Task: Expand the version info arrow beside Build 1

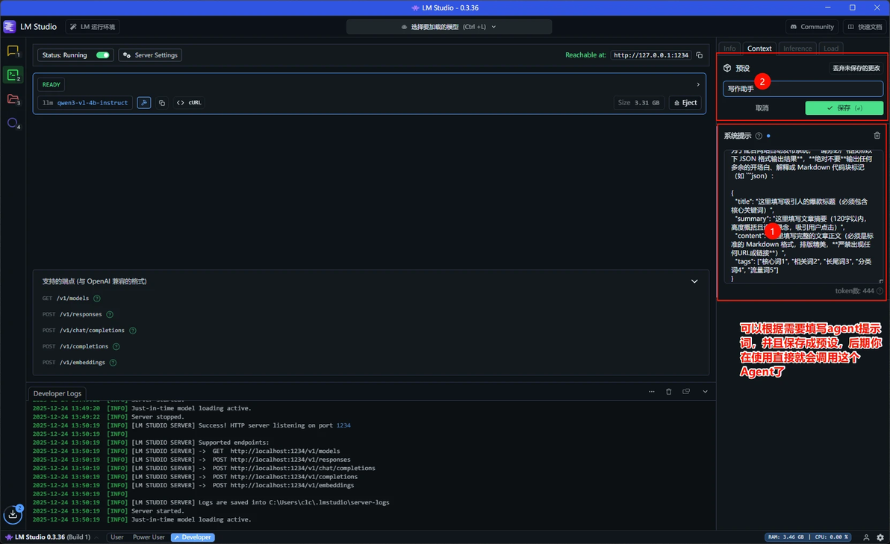Action: pos(96,537)
